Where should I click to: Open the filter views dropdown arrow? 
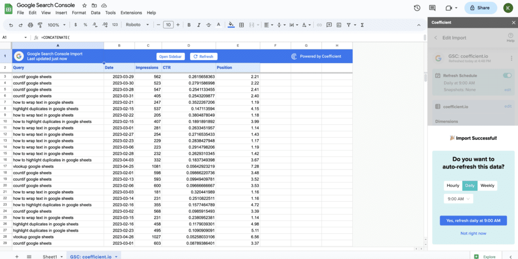click(355, 25)
